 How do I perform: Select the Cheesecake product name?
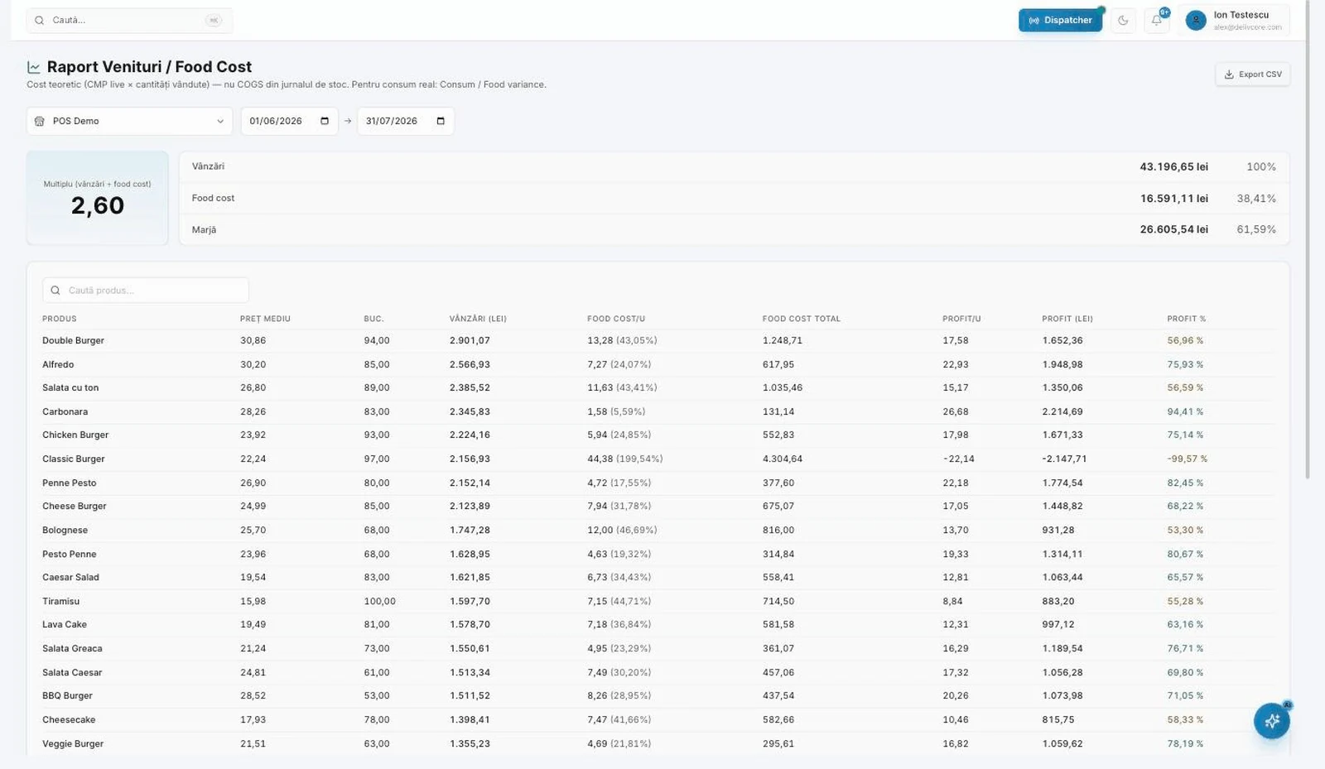[x=69, y=720]
